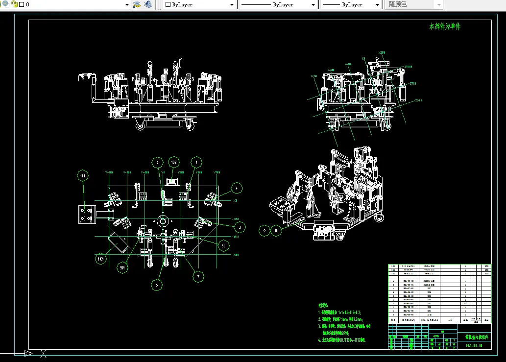
Task: Click layer 0 color square
Action: pyautogui.click(x=22, y=4)
